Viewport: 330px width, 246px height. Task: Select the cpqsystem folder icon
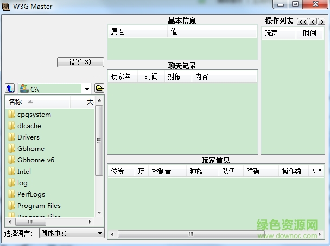11,115
